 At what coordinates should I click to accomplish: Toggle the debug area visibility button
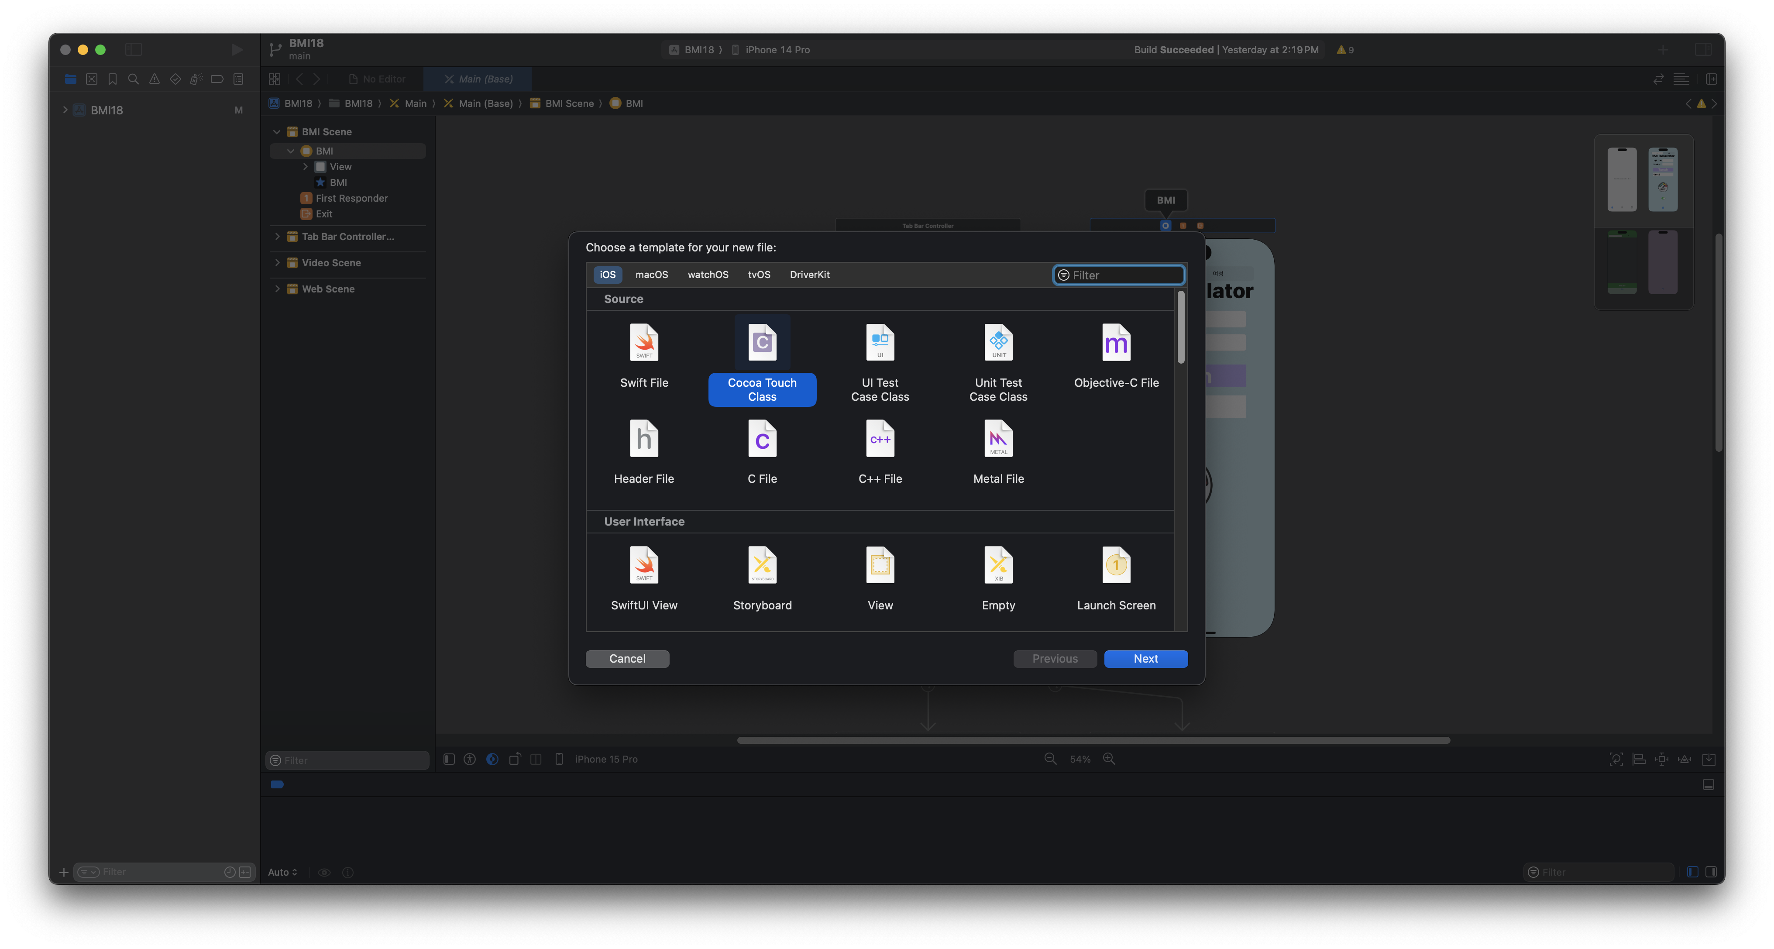coord(1708,784)
